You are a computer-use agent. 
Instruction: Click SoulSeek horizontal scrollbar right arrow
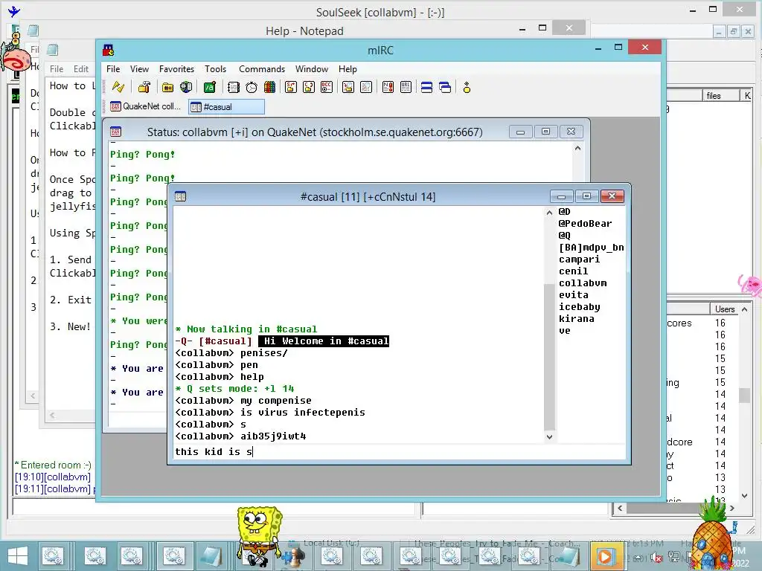[x=732, y=509]
